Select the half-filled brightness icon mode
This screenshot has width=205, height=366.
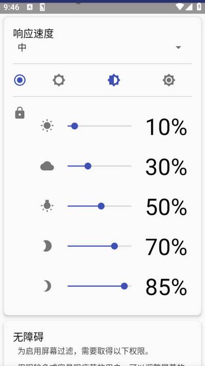coord(114,80)
